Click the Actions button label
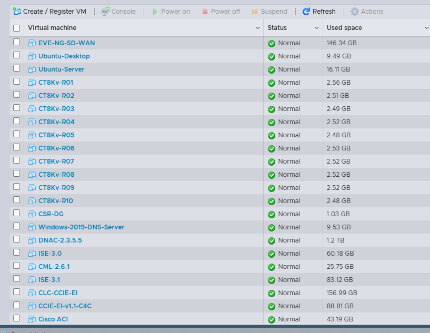Screen dimensions: 430x333 click(x=372, y=12)
